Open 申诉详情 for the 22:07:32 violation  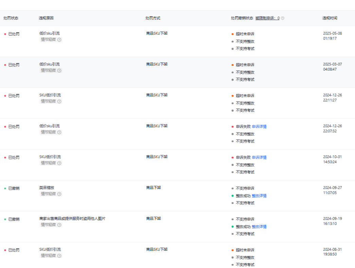point(259,127)
